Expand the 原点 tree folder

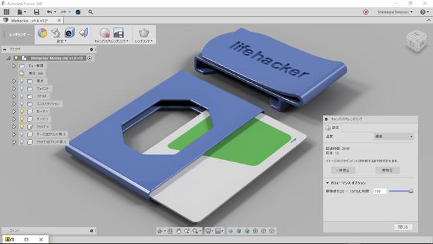[14, 81]
